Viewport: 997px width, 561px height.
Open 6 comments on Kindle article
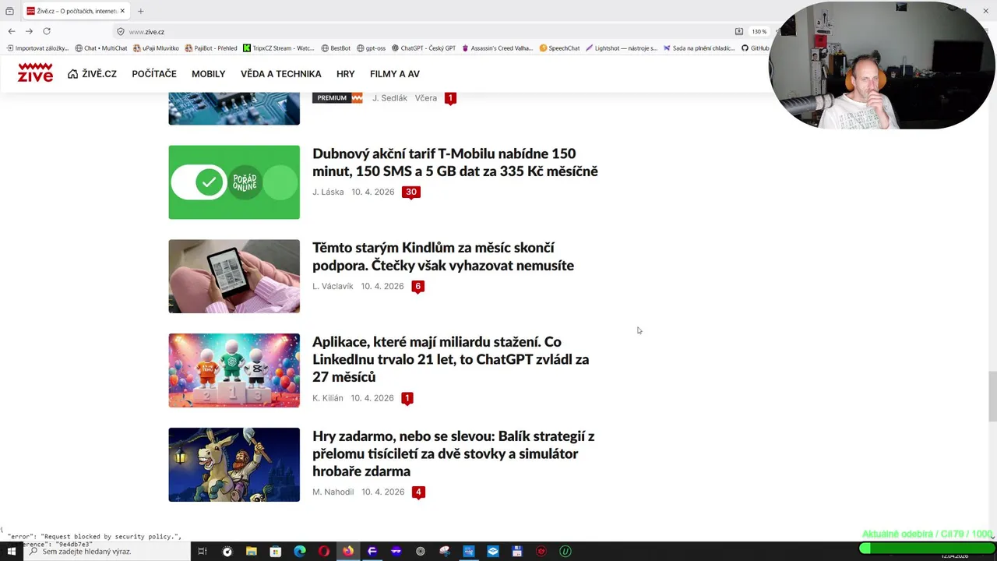[x=417, y=286]
